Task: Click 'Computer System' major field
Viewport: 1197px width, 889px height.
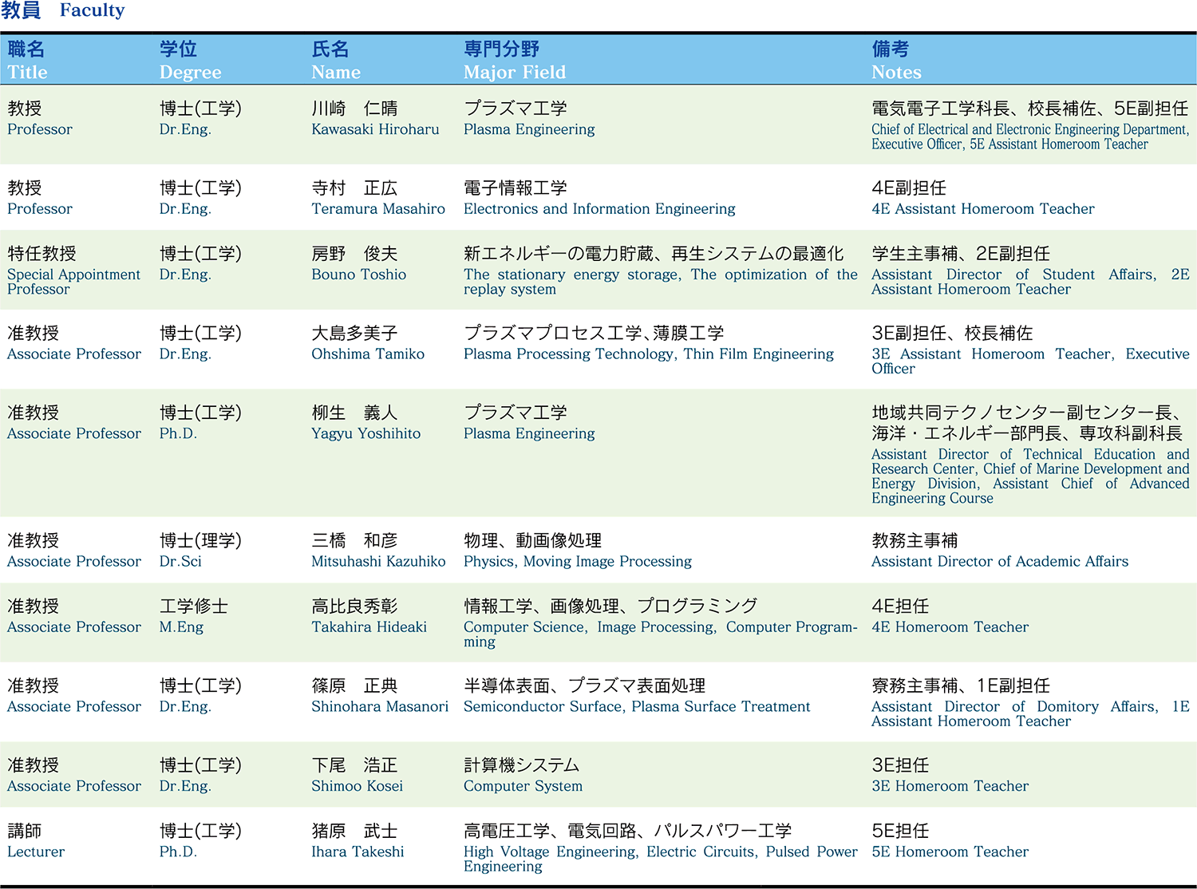Action: tap(523, 786)
